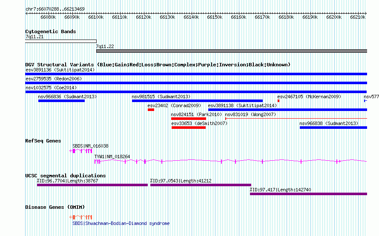379x236 pixels.
Task: Click the esv33653 (deSmith2007) red bar
Action: coord(189,128)
